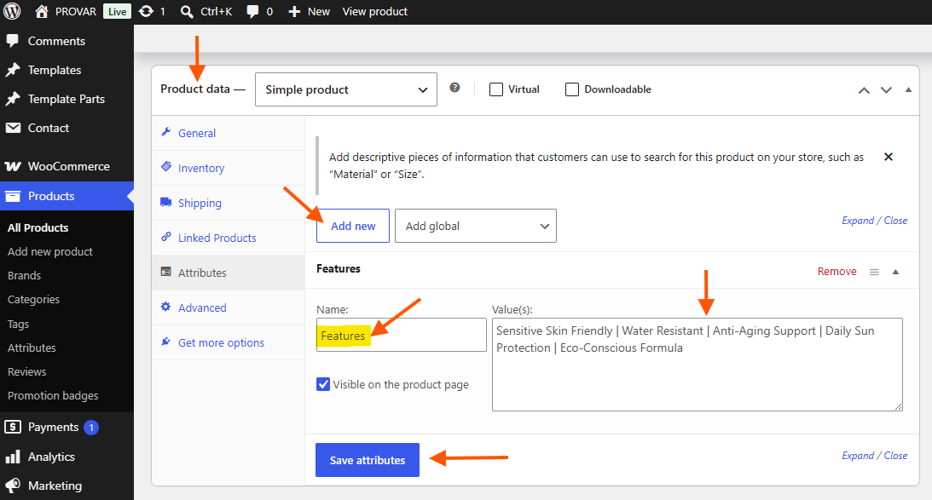The height and width of the screenshot is (500, 932).
Task: Open the Simple product type dropdown
Action: tap(346, 89)
